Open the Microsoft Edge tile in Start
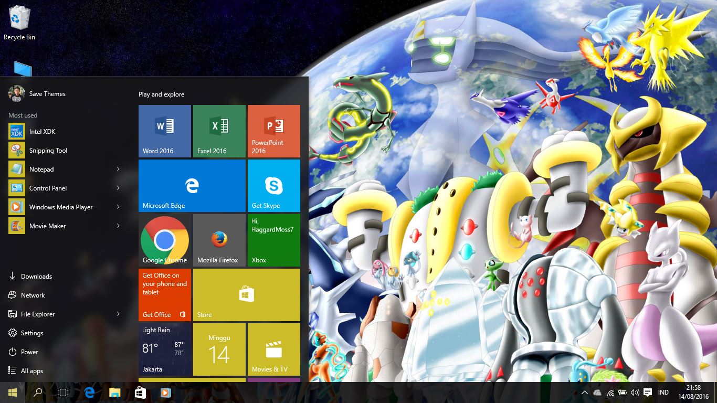The image size is (717, 403). (x=192, y=186)
